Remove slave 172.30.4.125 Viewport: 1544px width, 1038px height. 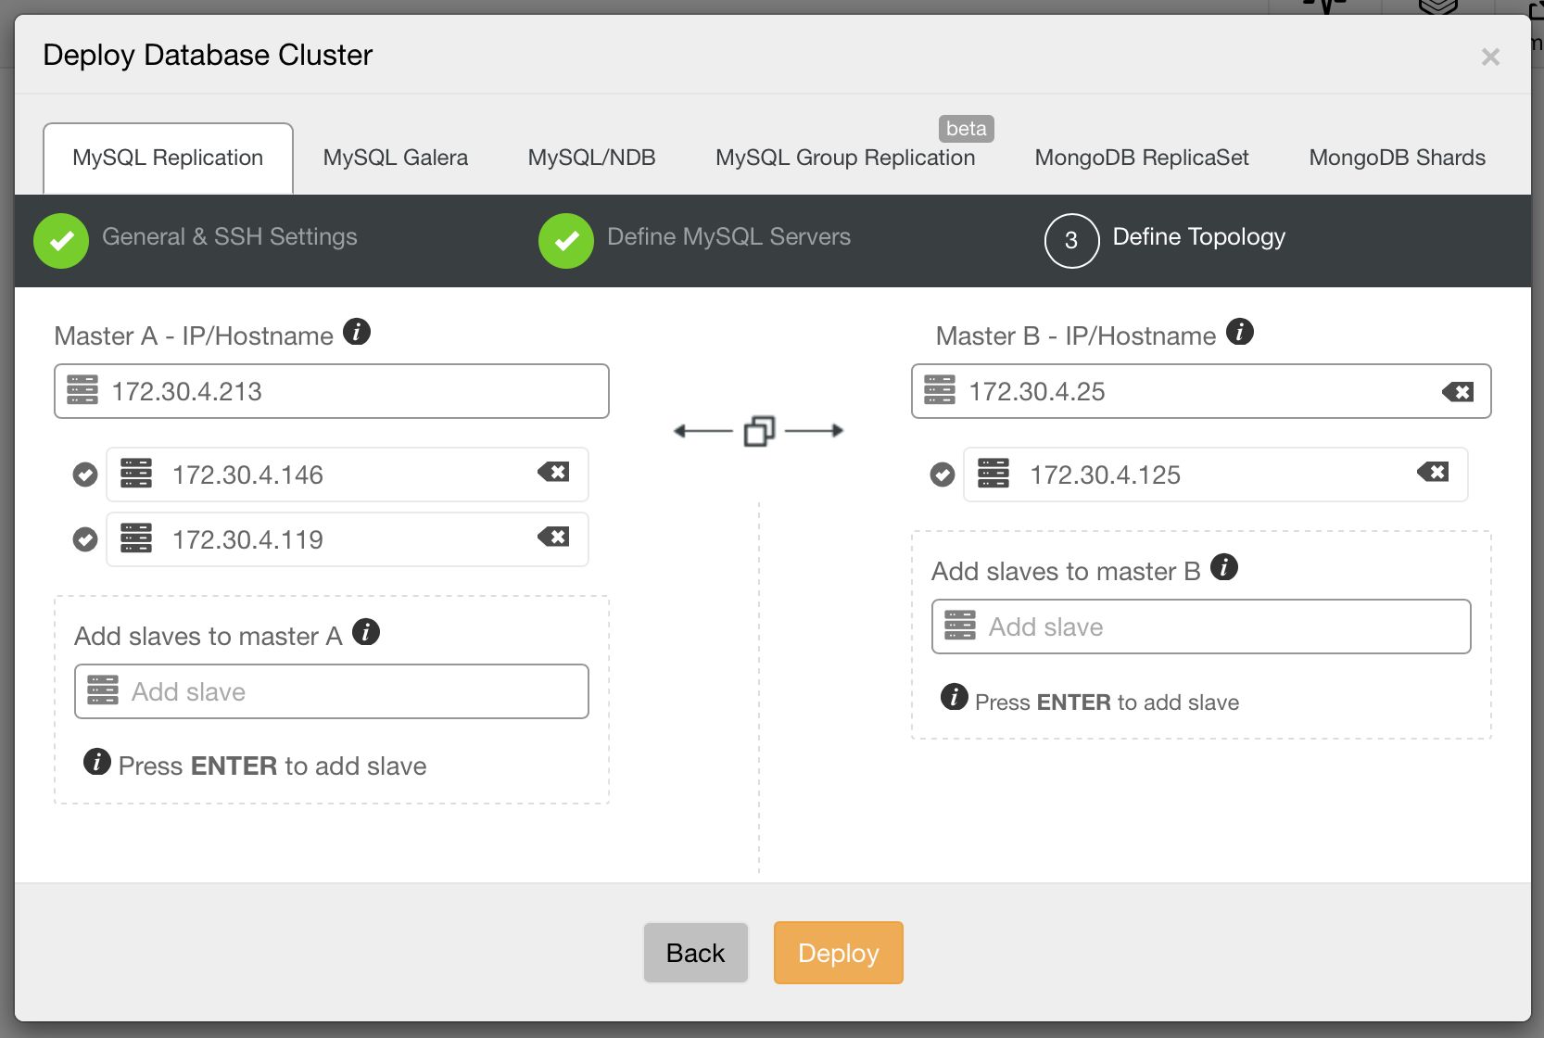point(1433,473)
